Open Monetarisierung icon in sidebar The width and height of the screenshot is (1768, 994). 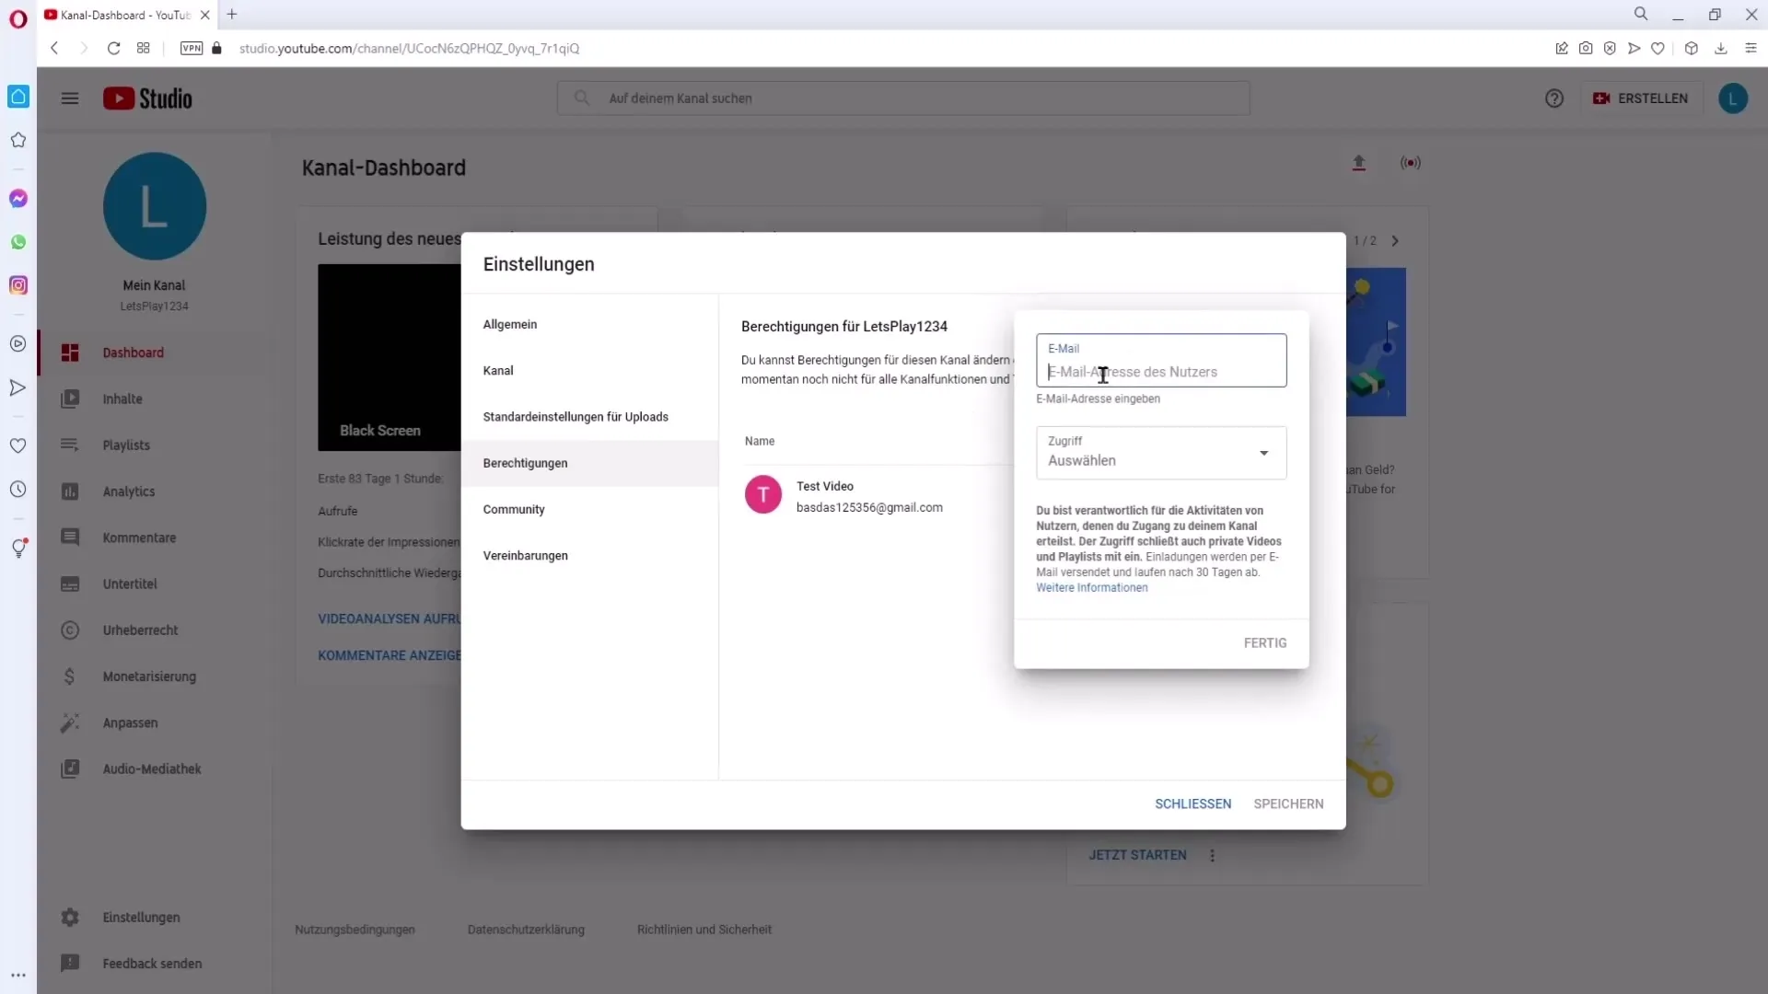tap(69, 676)
